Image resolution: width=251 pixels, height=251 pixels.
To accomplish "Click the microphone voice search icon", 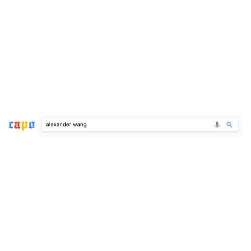I will pos(217,124).
